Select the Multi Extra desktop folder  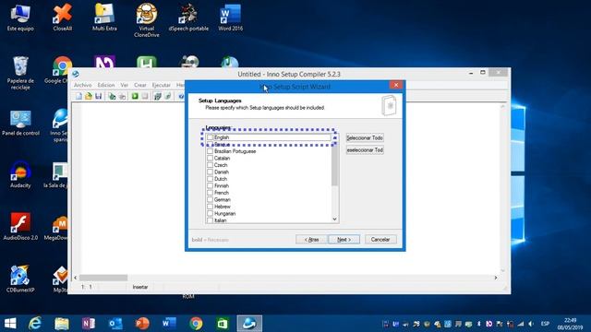104,18
